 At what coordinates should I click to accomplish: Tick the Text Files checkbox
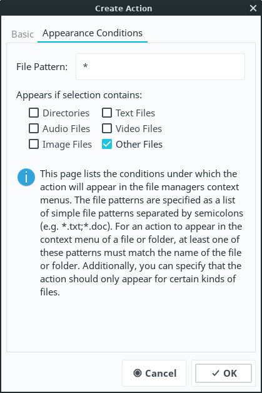(x=107, y=113)
